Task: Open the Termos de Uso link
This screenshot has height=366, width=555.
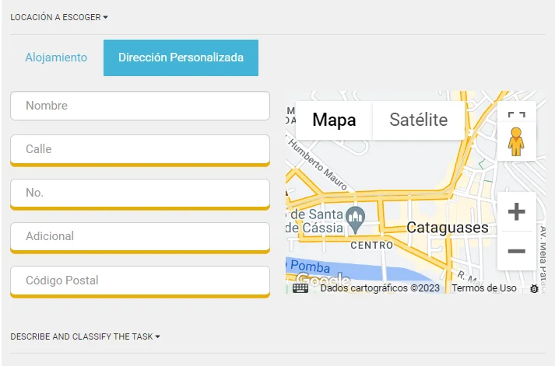Action: [x=484, y=288]
